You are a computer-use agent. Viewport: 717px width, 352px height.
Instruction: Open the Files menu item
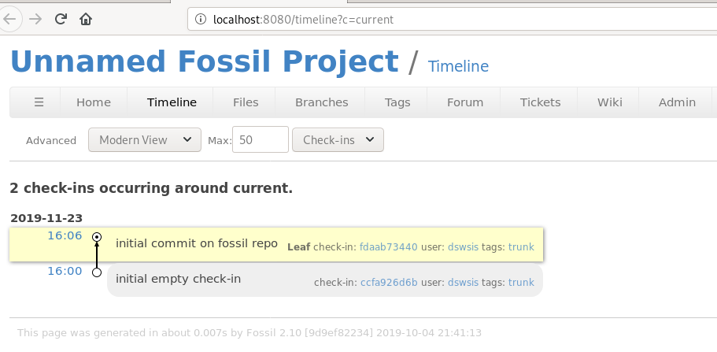pos(246,102)
